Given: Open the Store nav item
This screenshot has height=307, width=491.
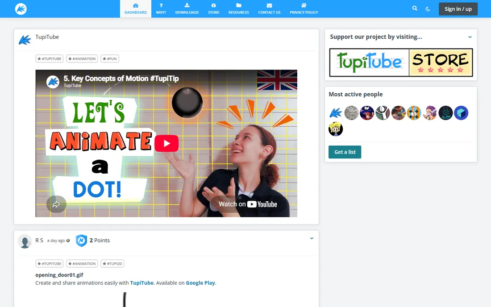Looking at the screenshot, I should tap(213, 9).
